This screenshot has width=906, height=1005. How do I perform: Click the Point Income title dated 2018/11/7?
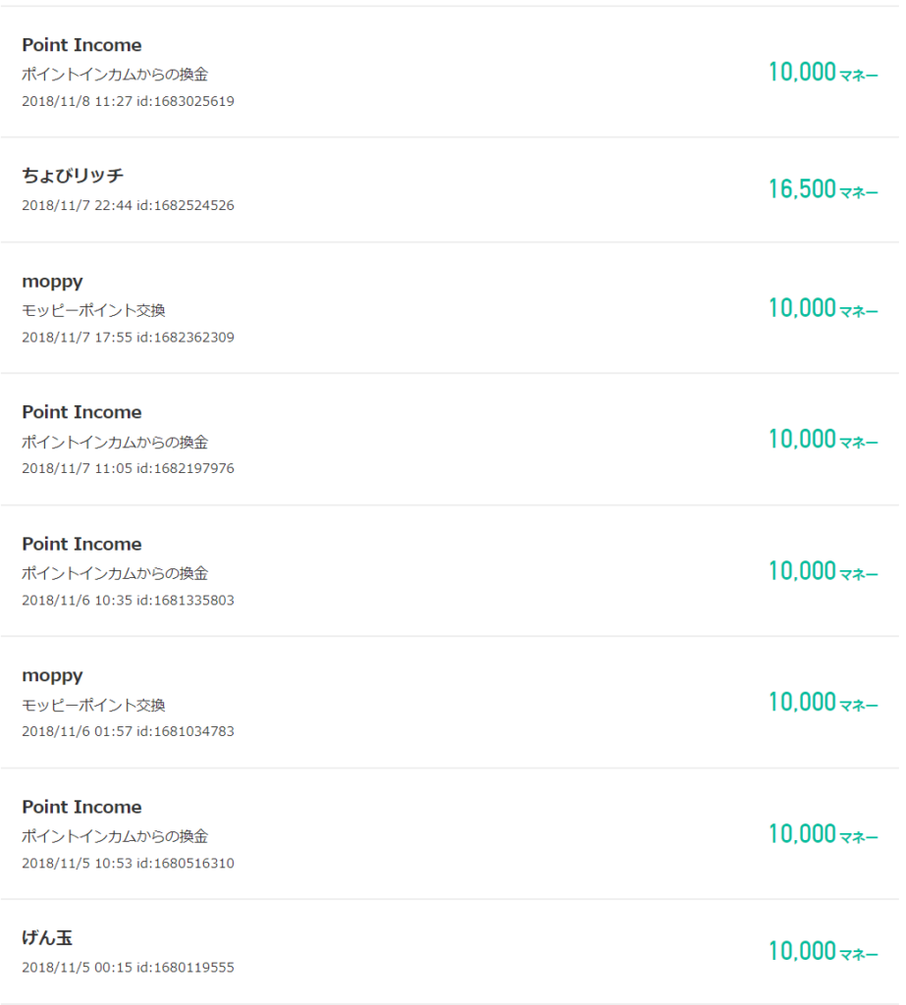point(81,412)
